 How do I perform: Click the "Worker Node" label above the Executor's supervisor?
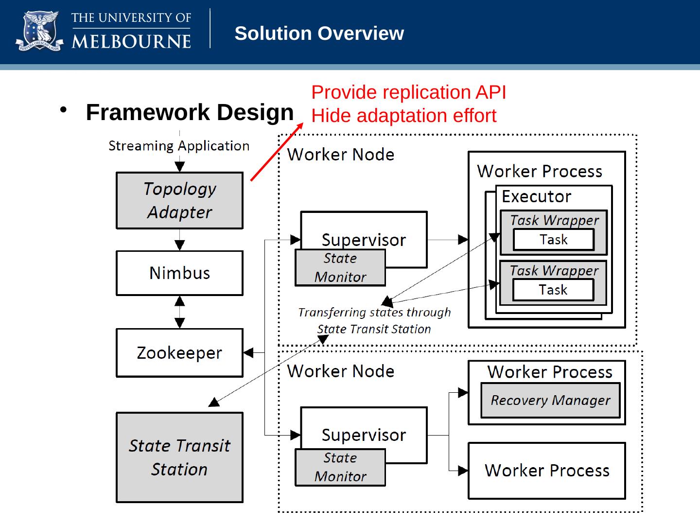pyautogui.click(x=341, y=155)
